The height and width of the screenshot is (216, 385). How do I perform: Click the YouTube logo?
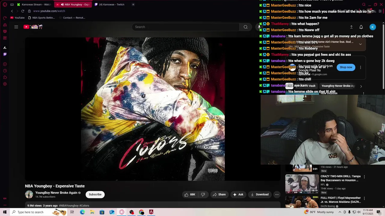pos(33,27)
